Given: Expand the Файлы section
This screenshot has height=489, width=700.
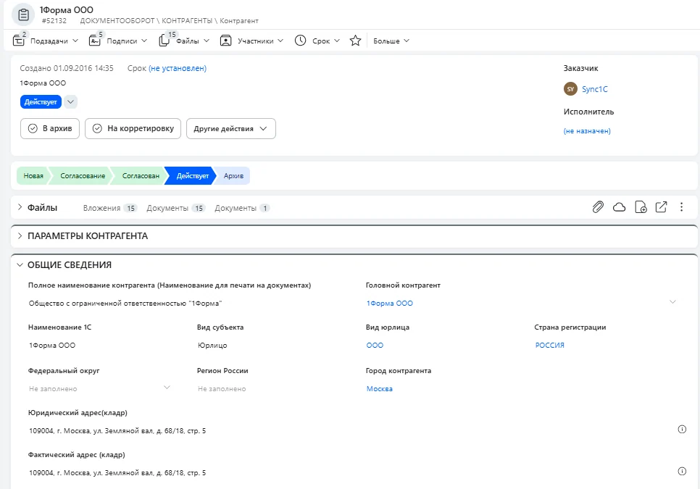Looking at the screenshot, I should click(x=20, y=207).
